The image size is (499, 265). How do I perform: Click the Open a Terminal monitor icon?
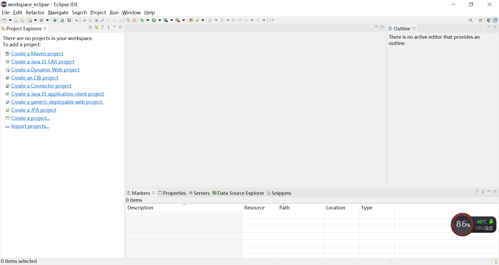point(69,20)
